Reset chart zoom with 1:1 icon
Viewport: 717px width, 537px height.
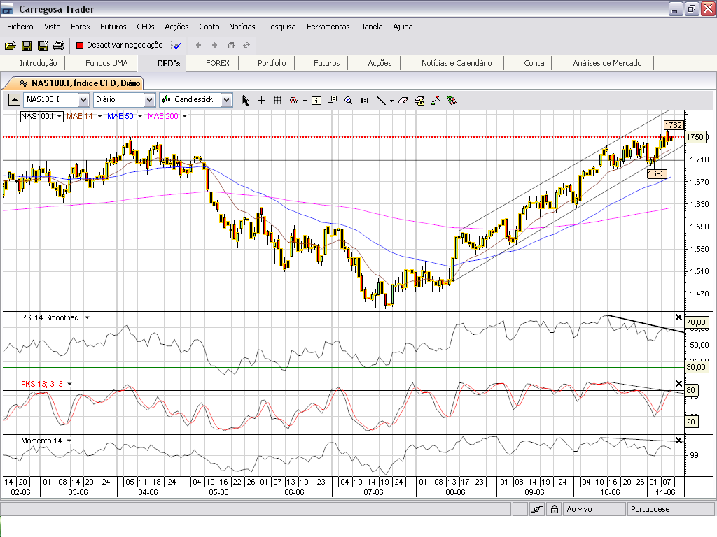(364, 100)
